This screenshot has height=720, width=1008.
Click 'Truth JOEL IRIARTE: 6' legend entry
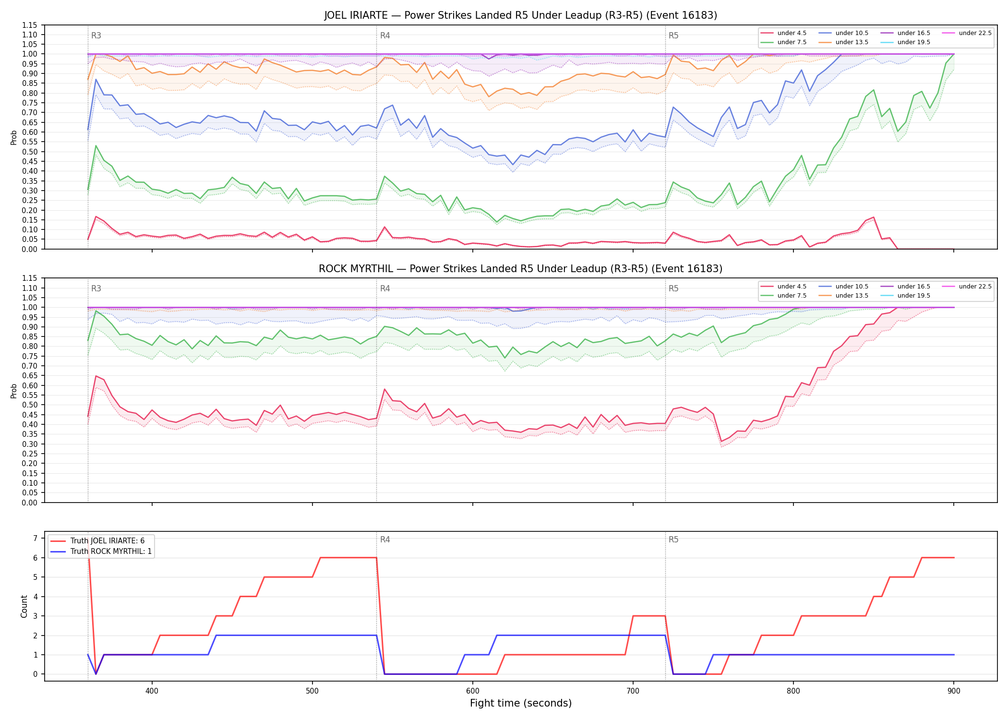tap(97, 541)
